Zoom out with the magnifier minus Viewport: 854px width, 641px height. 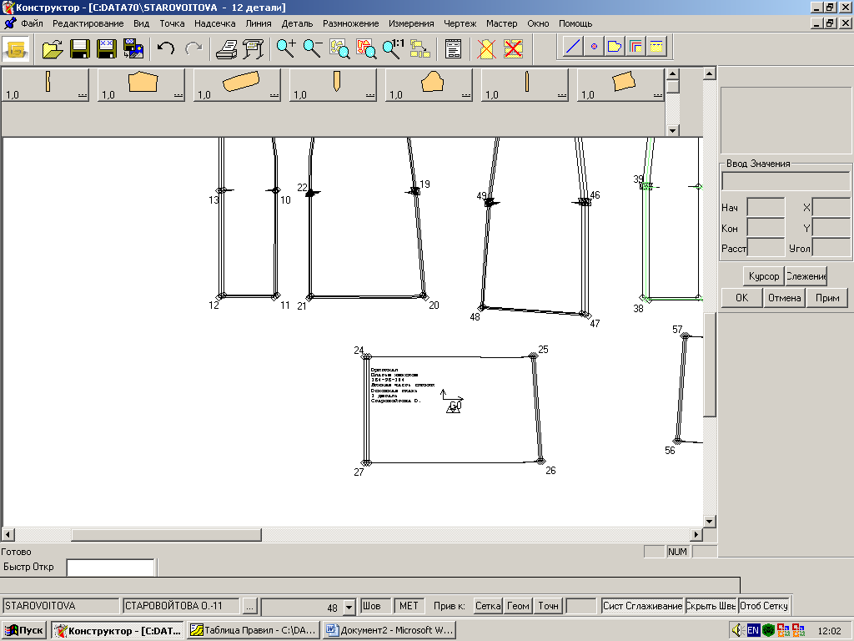[313, 48]
